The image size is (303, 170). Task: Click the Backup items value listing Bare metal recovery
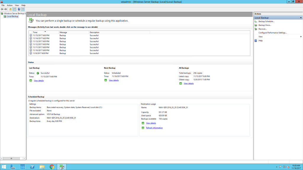pos(74,107)
